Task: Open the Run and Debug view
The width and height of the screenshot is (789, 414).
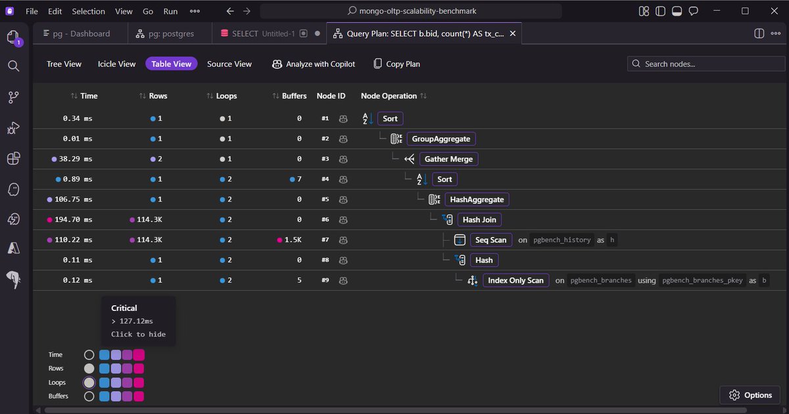Action: (x=13, y=128)
